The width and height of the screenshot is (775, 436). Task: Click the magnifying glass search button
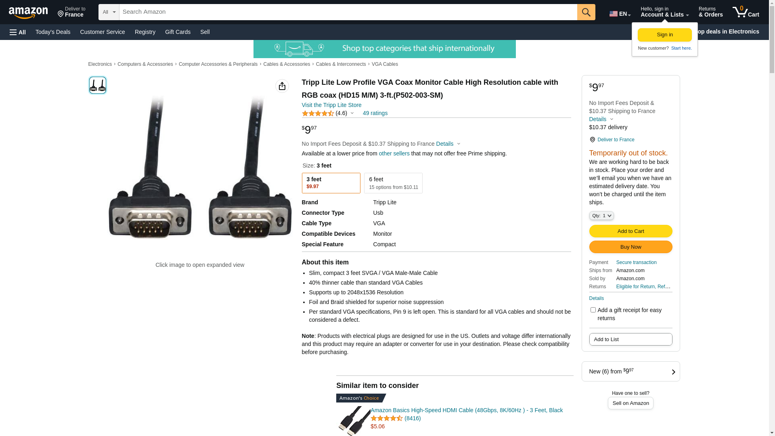pyautogui.click(x=586, y=12)
